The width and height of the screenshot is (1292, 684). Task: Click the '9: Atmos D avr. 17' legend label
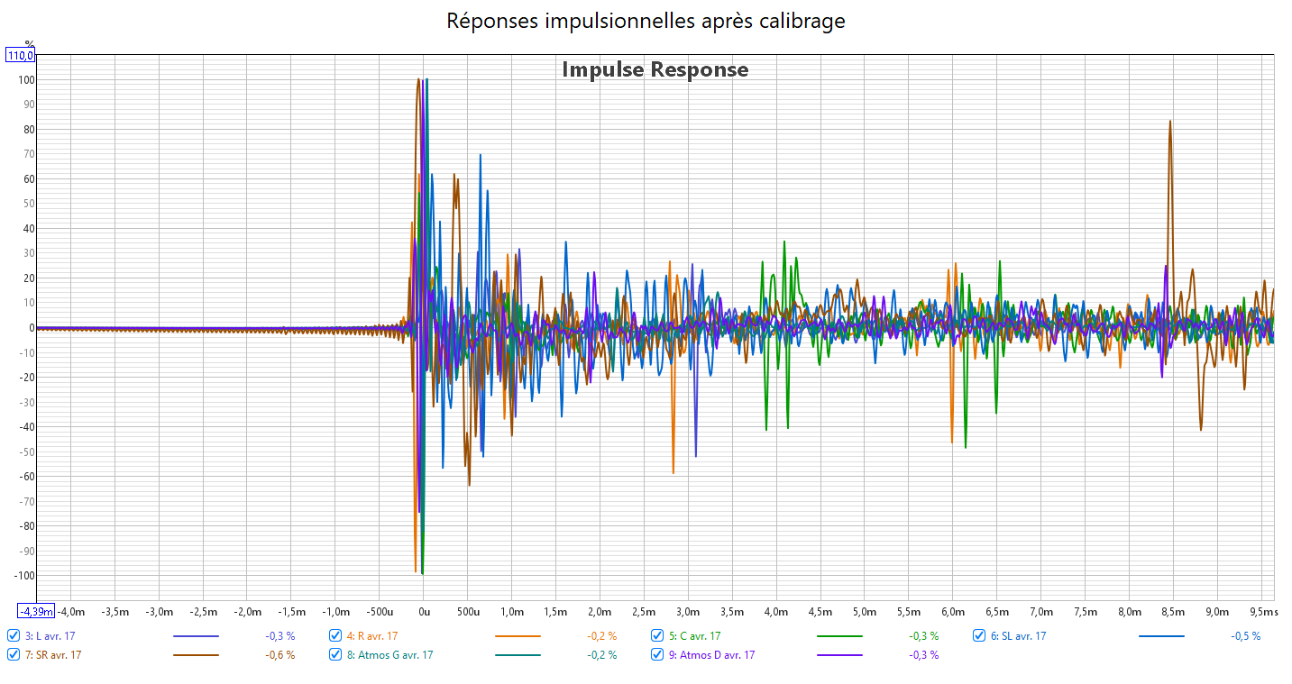pyautogui.click(x=717, y=655)
